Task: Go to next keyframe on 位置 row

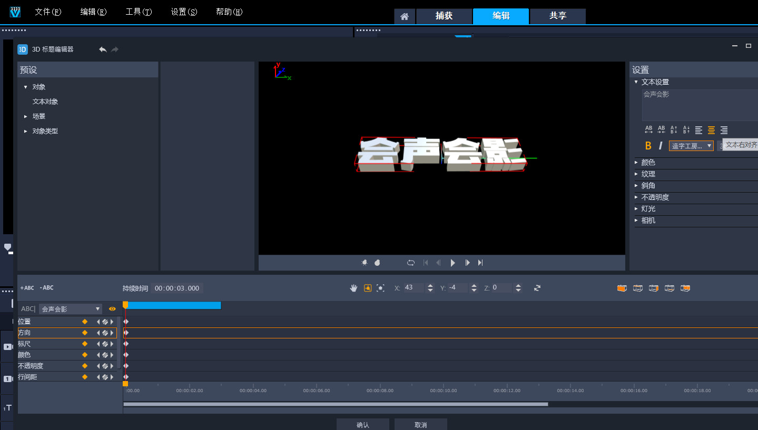Action: pos(112,322)
